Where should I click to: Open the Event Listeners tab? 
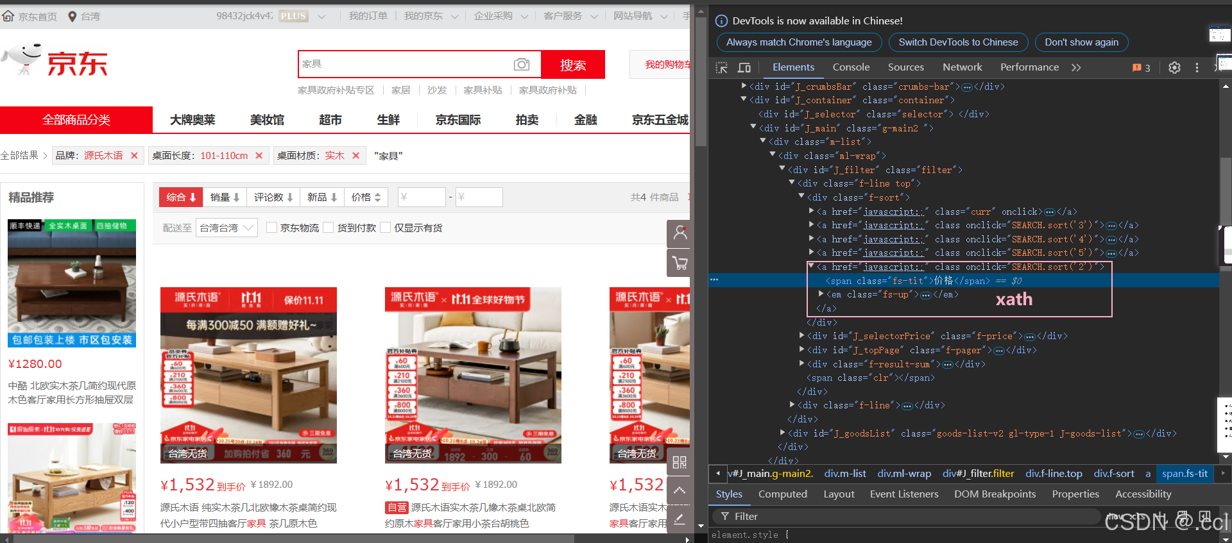pyautogui.click(x=904, y=494)
